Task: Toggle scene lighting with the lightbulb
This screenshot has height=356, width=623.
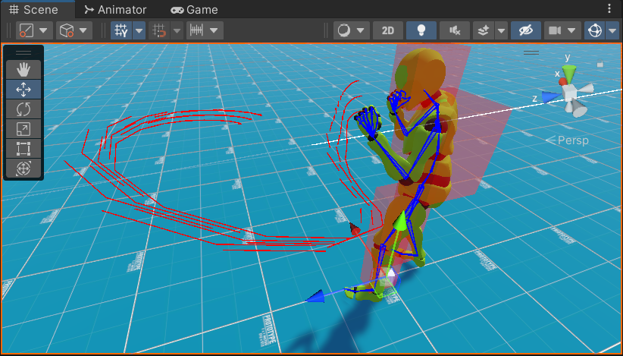Action: pyautogui.click(x=421, y=30)
